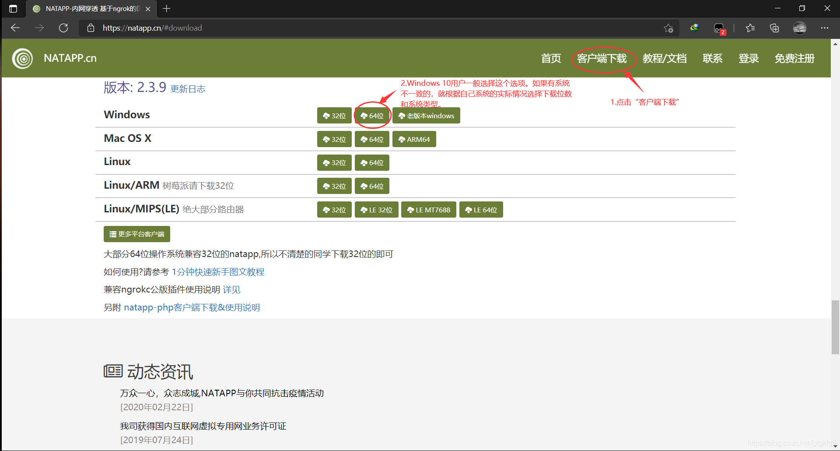
Task: Click the site lock icon in address bar
Action: tap(91, 28)
